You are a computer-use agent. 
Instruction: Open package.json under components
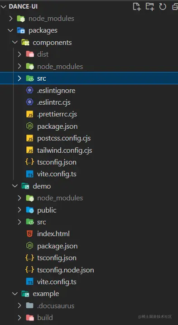[58, 126]
